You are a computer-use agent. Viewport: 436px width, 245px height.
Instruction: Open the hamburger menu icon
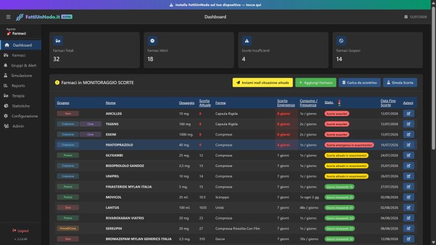[8, 17]
